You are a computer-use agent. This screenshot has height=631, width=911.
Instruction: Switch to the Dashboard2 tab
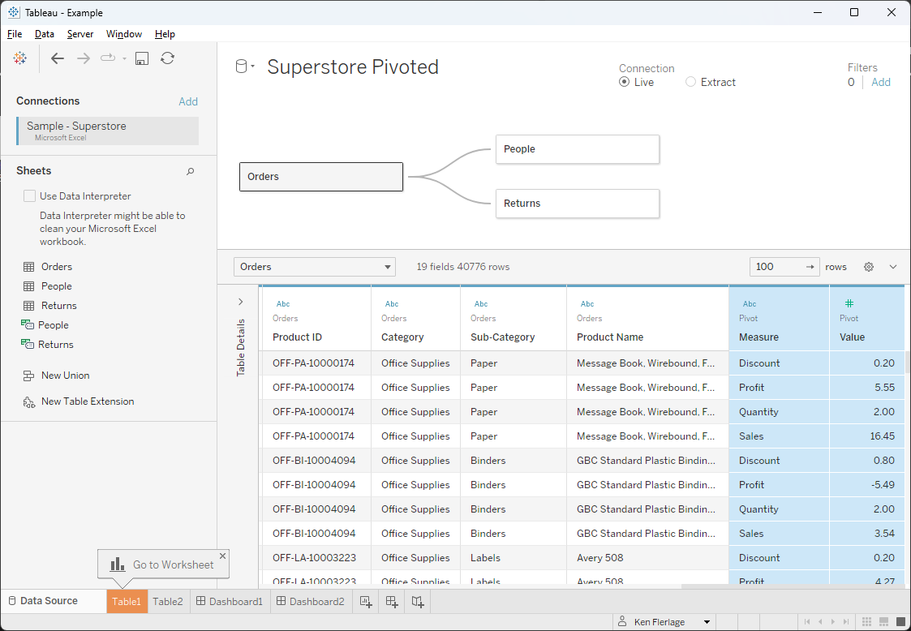tap(310, 601)
